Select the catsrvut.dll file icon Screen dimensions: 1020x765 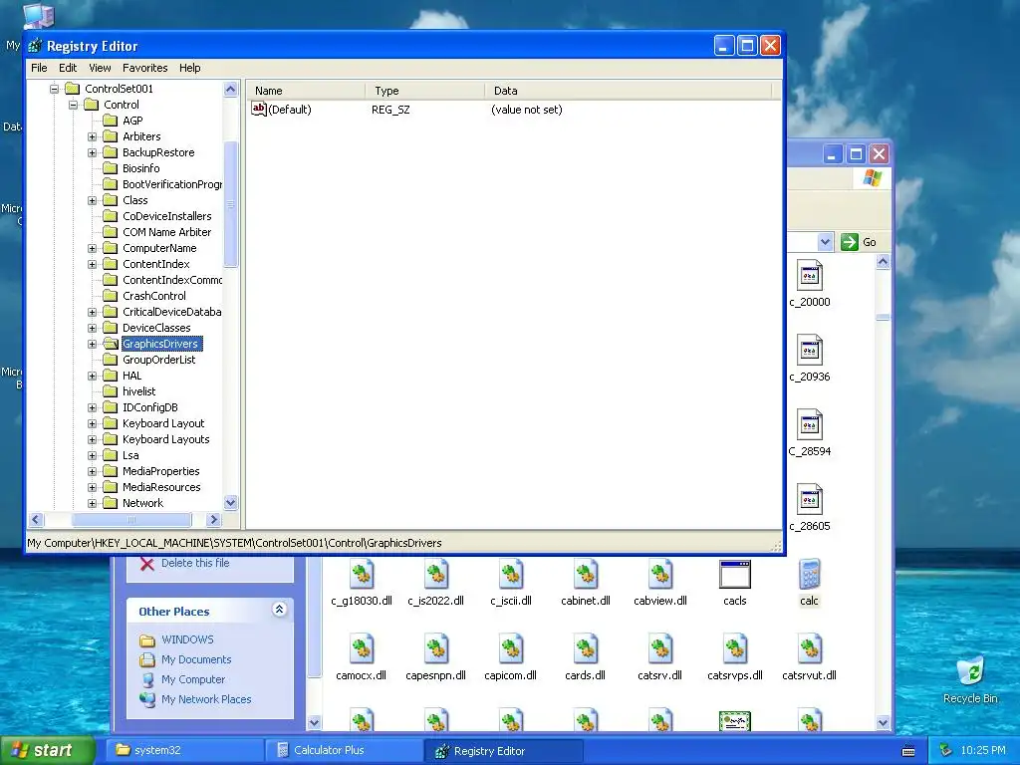[809, 649]
